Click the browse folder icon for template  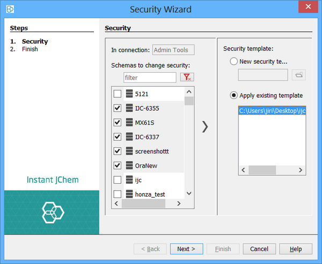pyautogui.click(x=299, y=75)
